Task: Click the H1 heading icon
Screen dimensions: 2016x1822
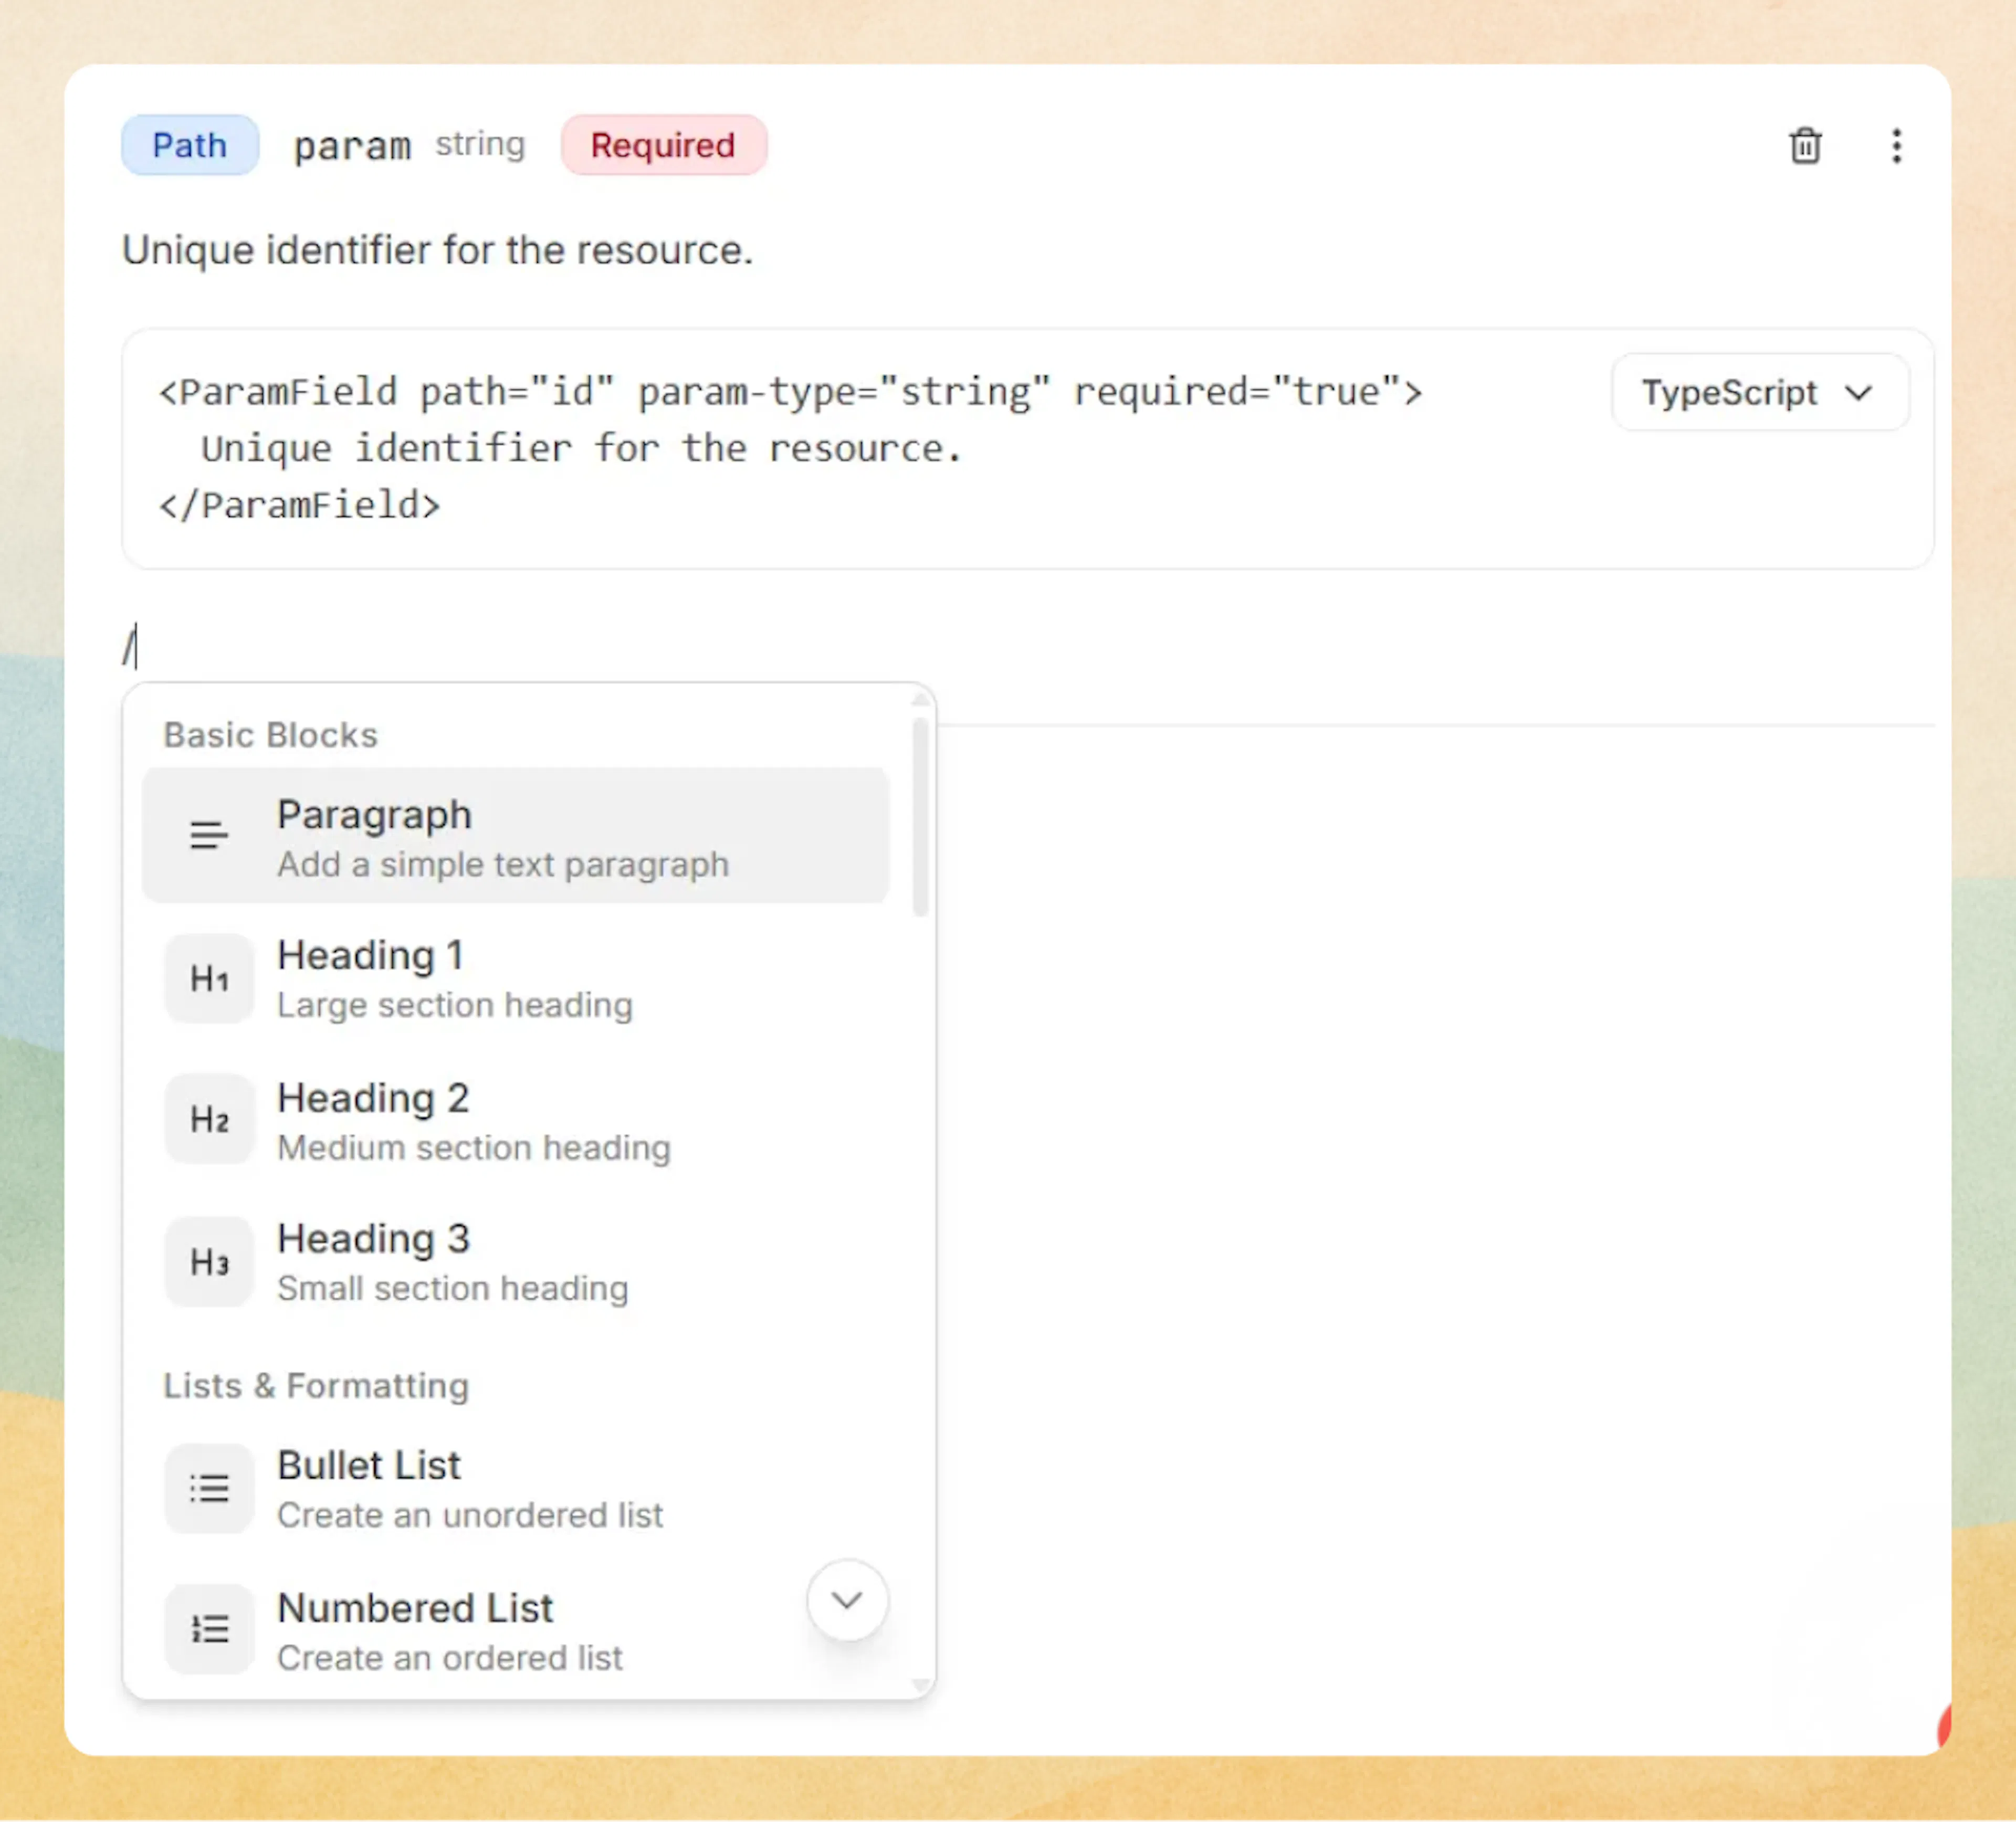Action: coord(209,978)
